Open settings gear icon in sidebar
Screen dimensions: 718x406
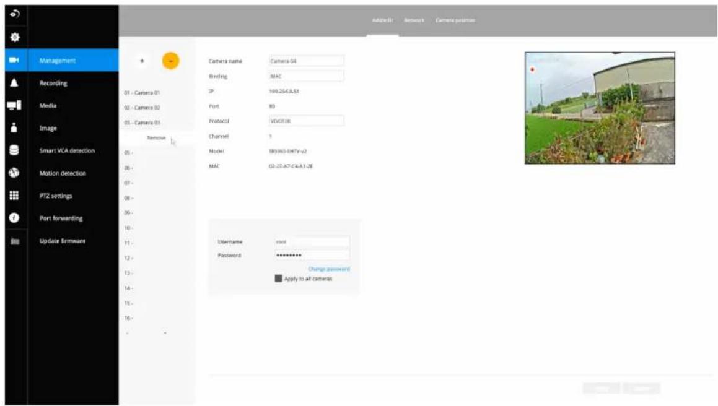click(x=15, y=37)
